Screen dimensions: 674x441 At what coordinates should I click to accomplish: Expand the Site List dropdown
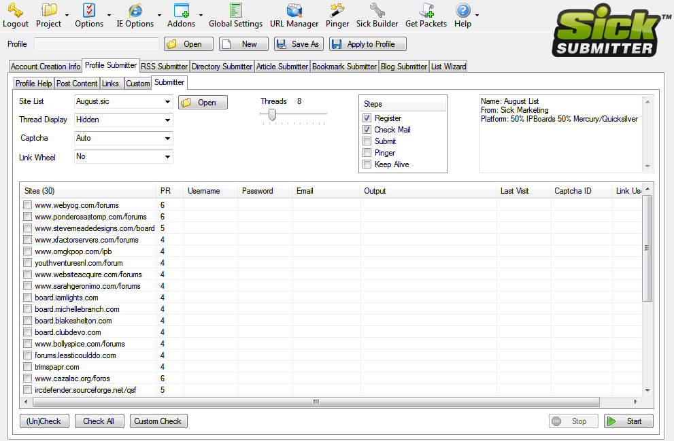pos(167,102)
